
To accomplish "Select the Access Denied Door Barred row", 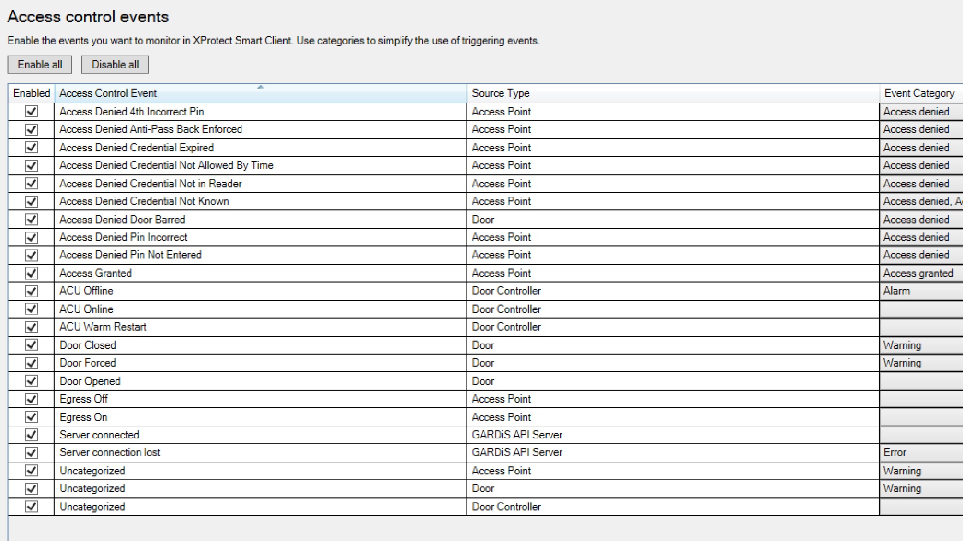I will (x=122, y=220).
